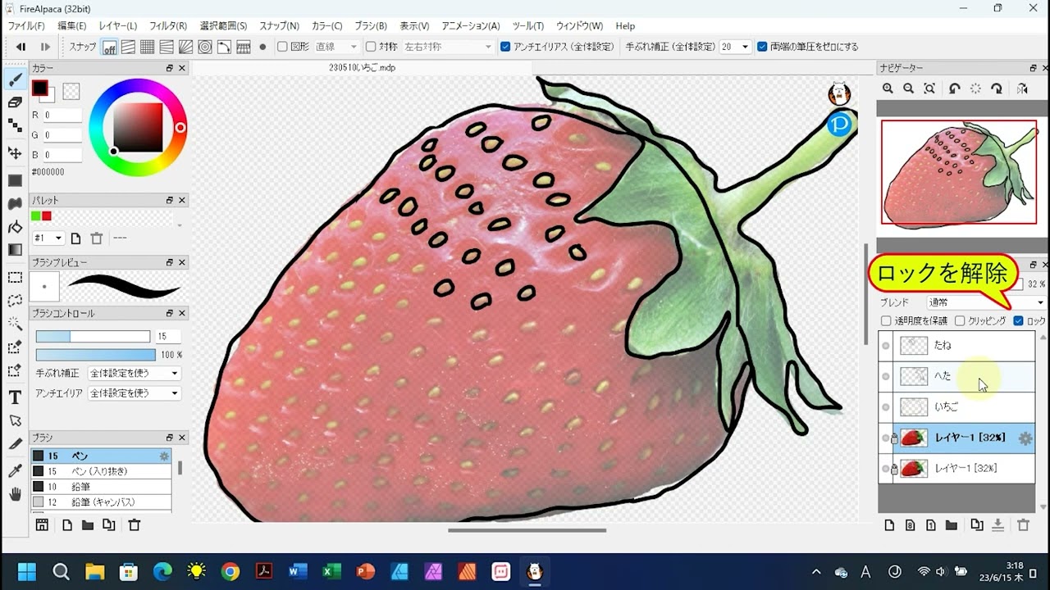Enable the curve snap
The width and height of the screenshot is (1050, 590).
click(224, 48)
